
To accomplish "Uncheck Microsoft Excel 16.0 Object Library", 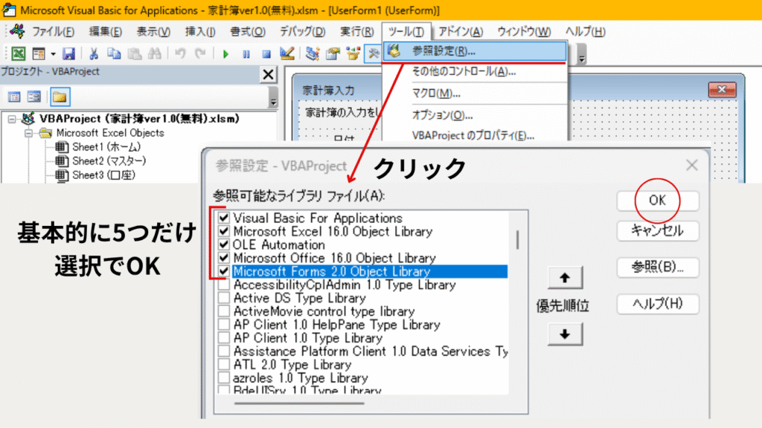I will 223,231.
